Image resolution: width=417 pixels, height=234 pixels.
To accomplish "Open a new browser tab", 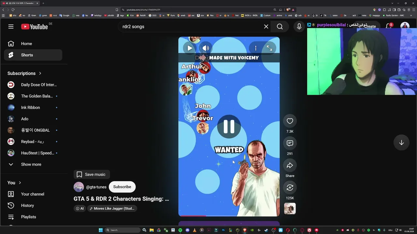I will 43,3.
